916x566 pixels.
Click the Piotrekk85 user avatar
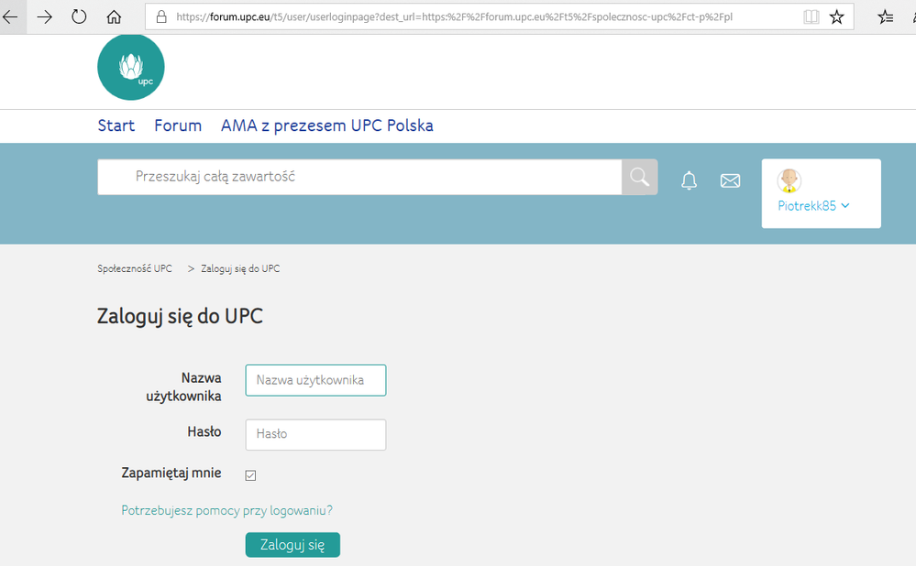789,180
